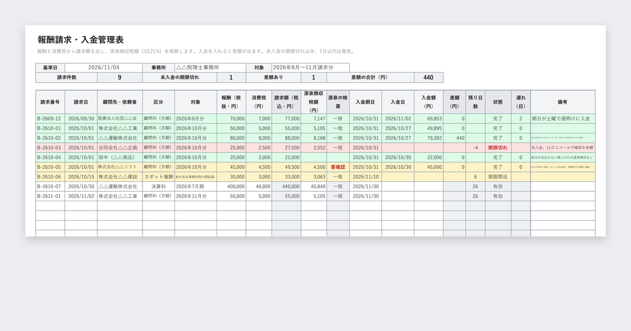Click the 報酬請求・入金管理表 title
This screenshot has width=631, height=331.
pyautogui.click(x=80, y=40)
